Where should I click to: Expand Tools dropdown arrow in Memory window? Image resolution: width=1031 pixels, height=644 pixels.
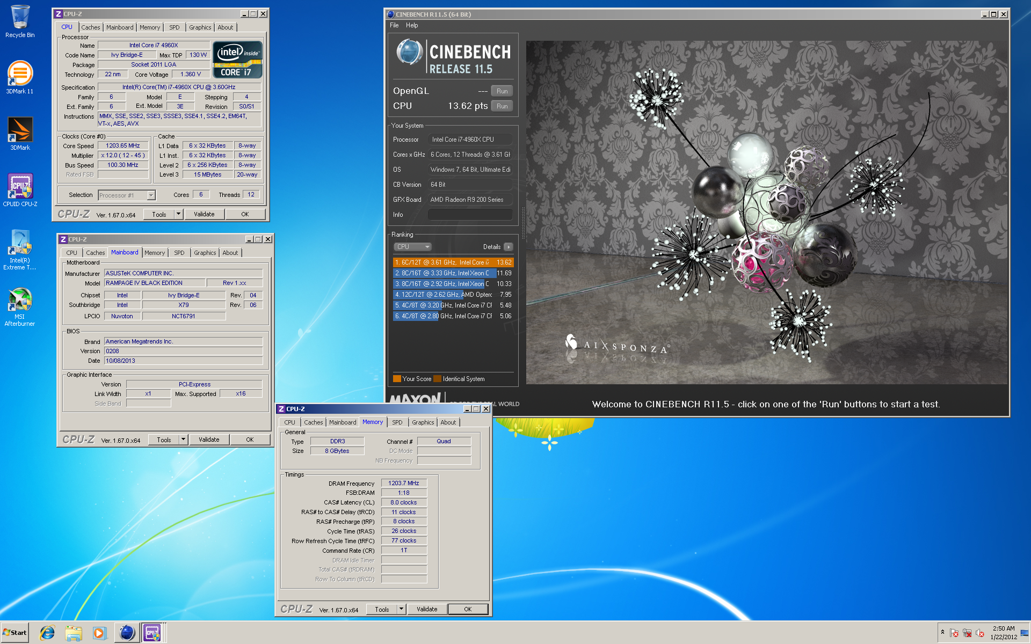point(401,609)
